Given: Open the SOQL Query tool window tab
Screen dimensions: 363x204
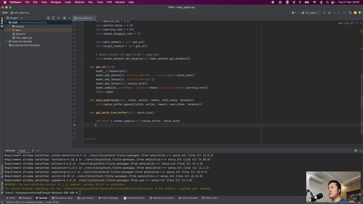Looking at the screenshot, I should click(x=210, y=198).
